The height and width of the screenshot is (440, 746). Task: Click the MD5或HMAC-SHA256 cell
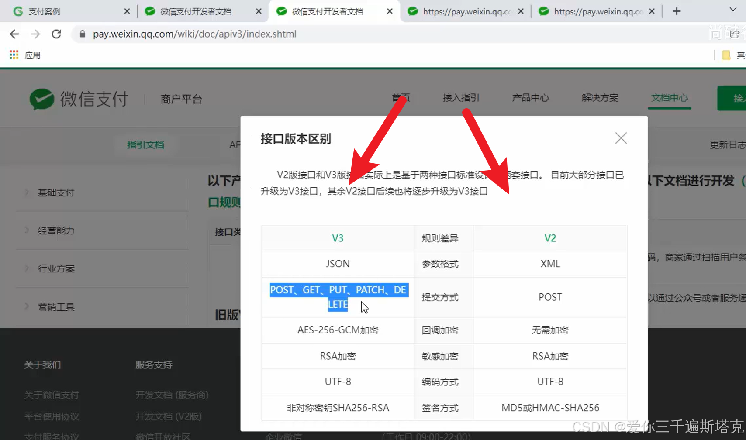point(550,408)
